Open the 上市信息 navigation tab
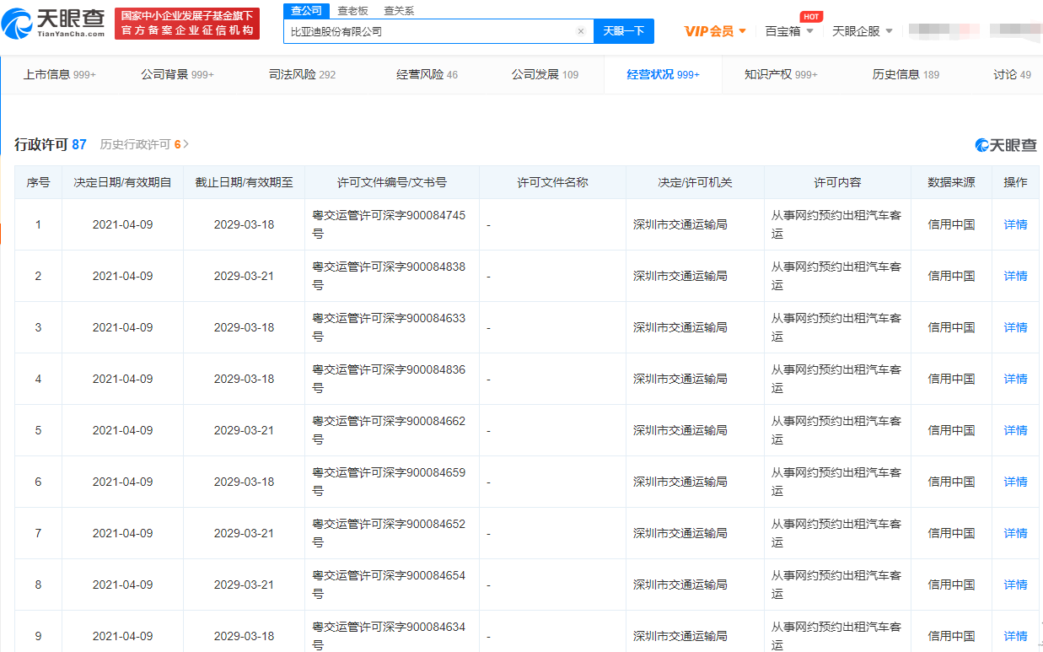 tap(59, 74)
